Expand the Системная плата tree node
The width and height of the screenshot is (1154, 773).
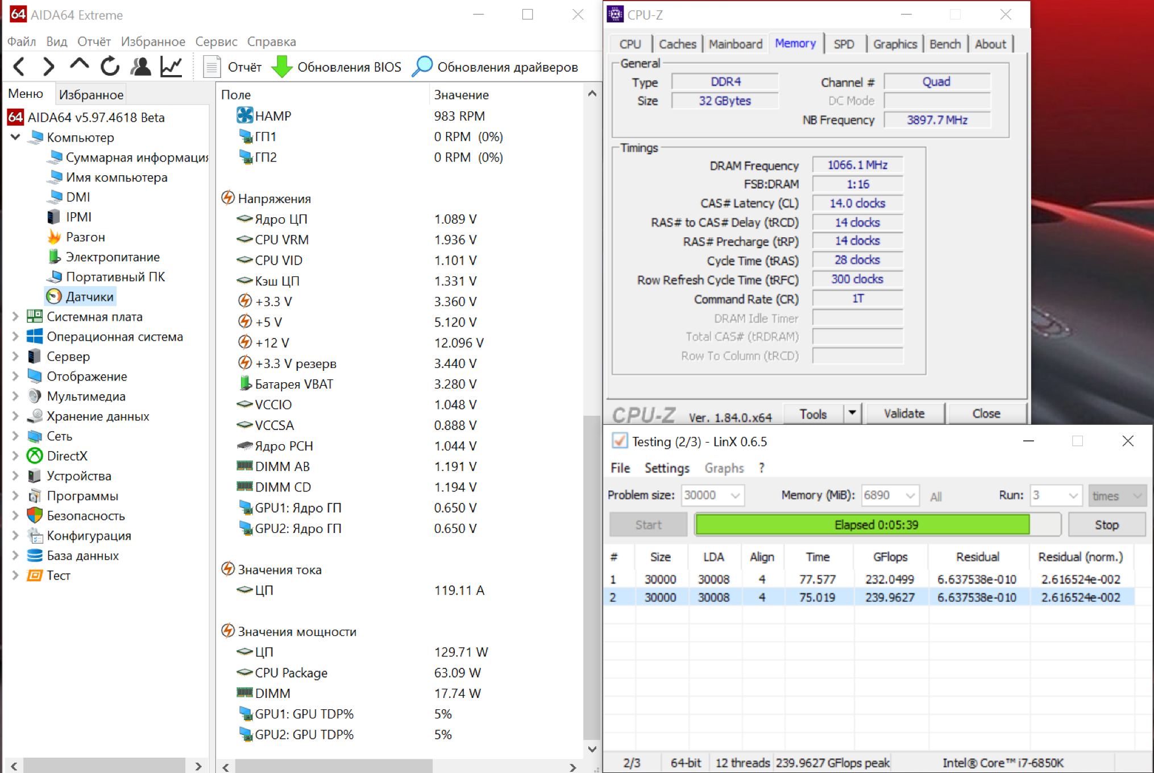pos(15,316)
